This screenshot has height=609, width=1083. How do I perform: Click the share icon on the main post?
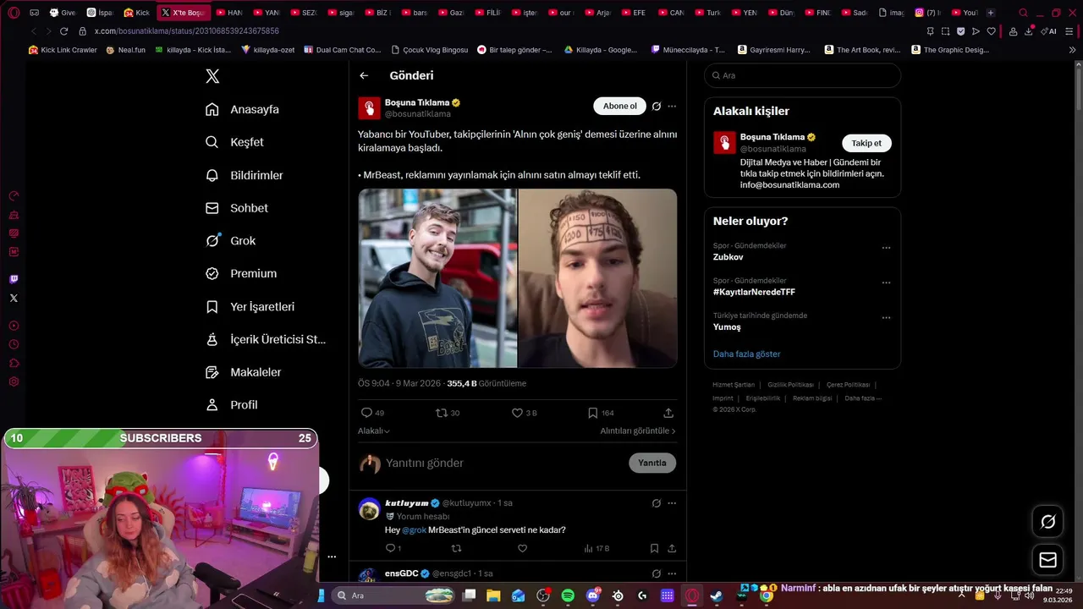(668, 413)
